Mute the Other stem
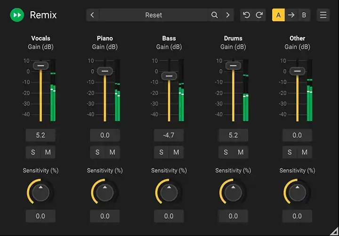 point(305,152)
